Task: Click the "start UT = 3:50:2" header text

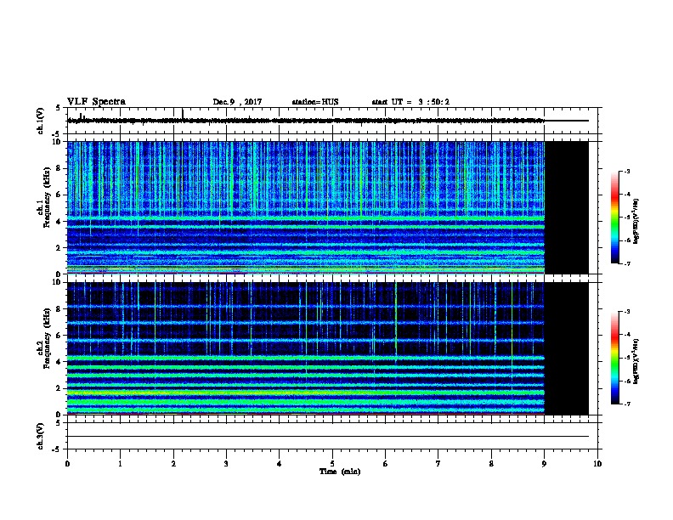Action: coord(410,102)
